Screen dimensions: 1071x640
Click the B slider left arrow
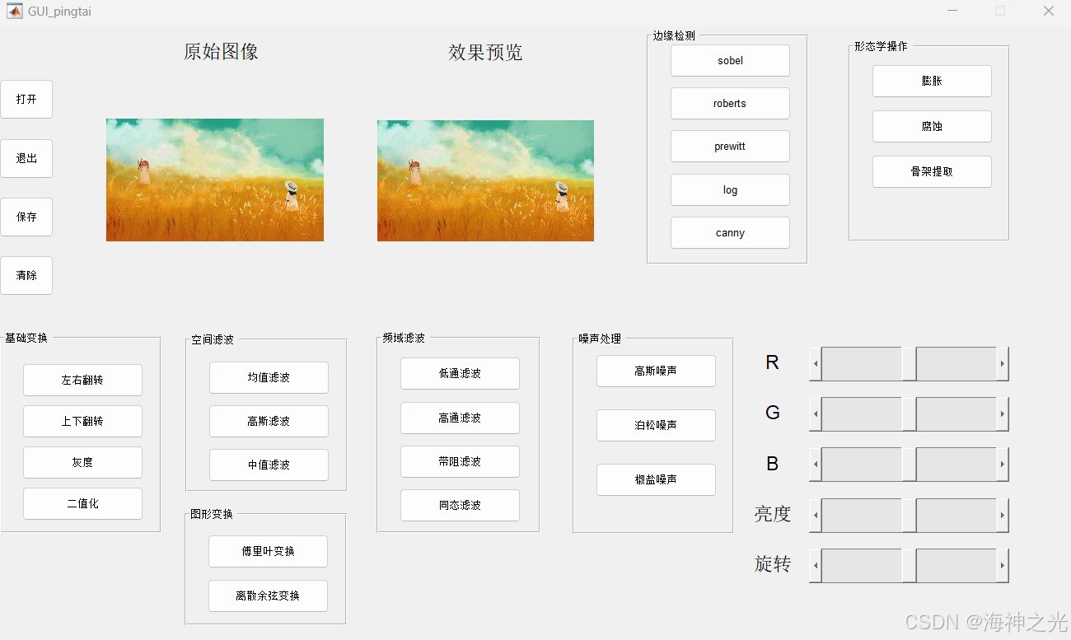[816, 465]
